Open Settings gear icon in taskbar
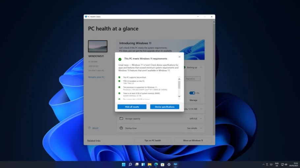The image size is (300, 168). point(169,164)
